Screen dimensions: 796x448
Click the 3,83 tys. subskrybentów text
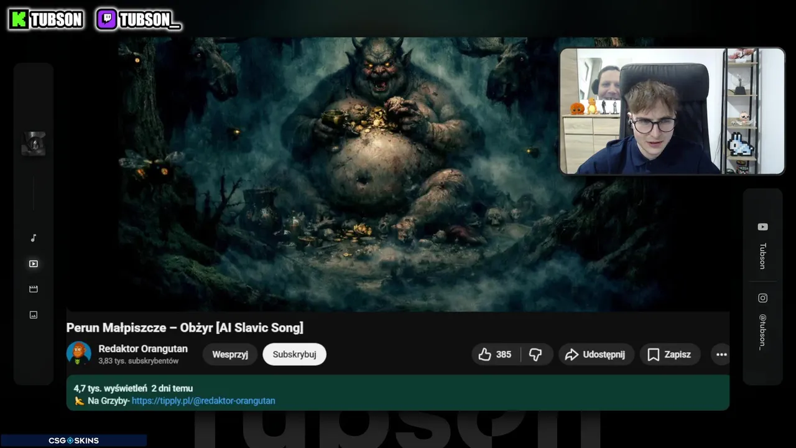(139, 361)
